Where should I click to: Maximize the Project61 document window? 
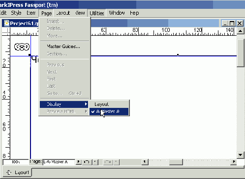[232, 23]
